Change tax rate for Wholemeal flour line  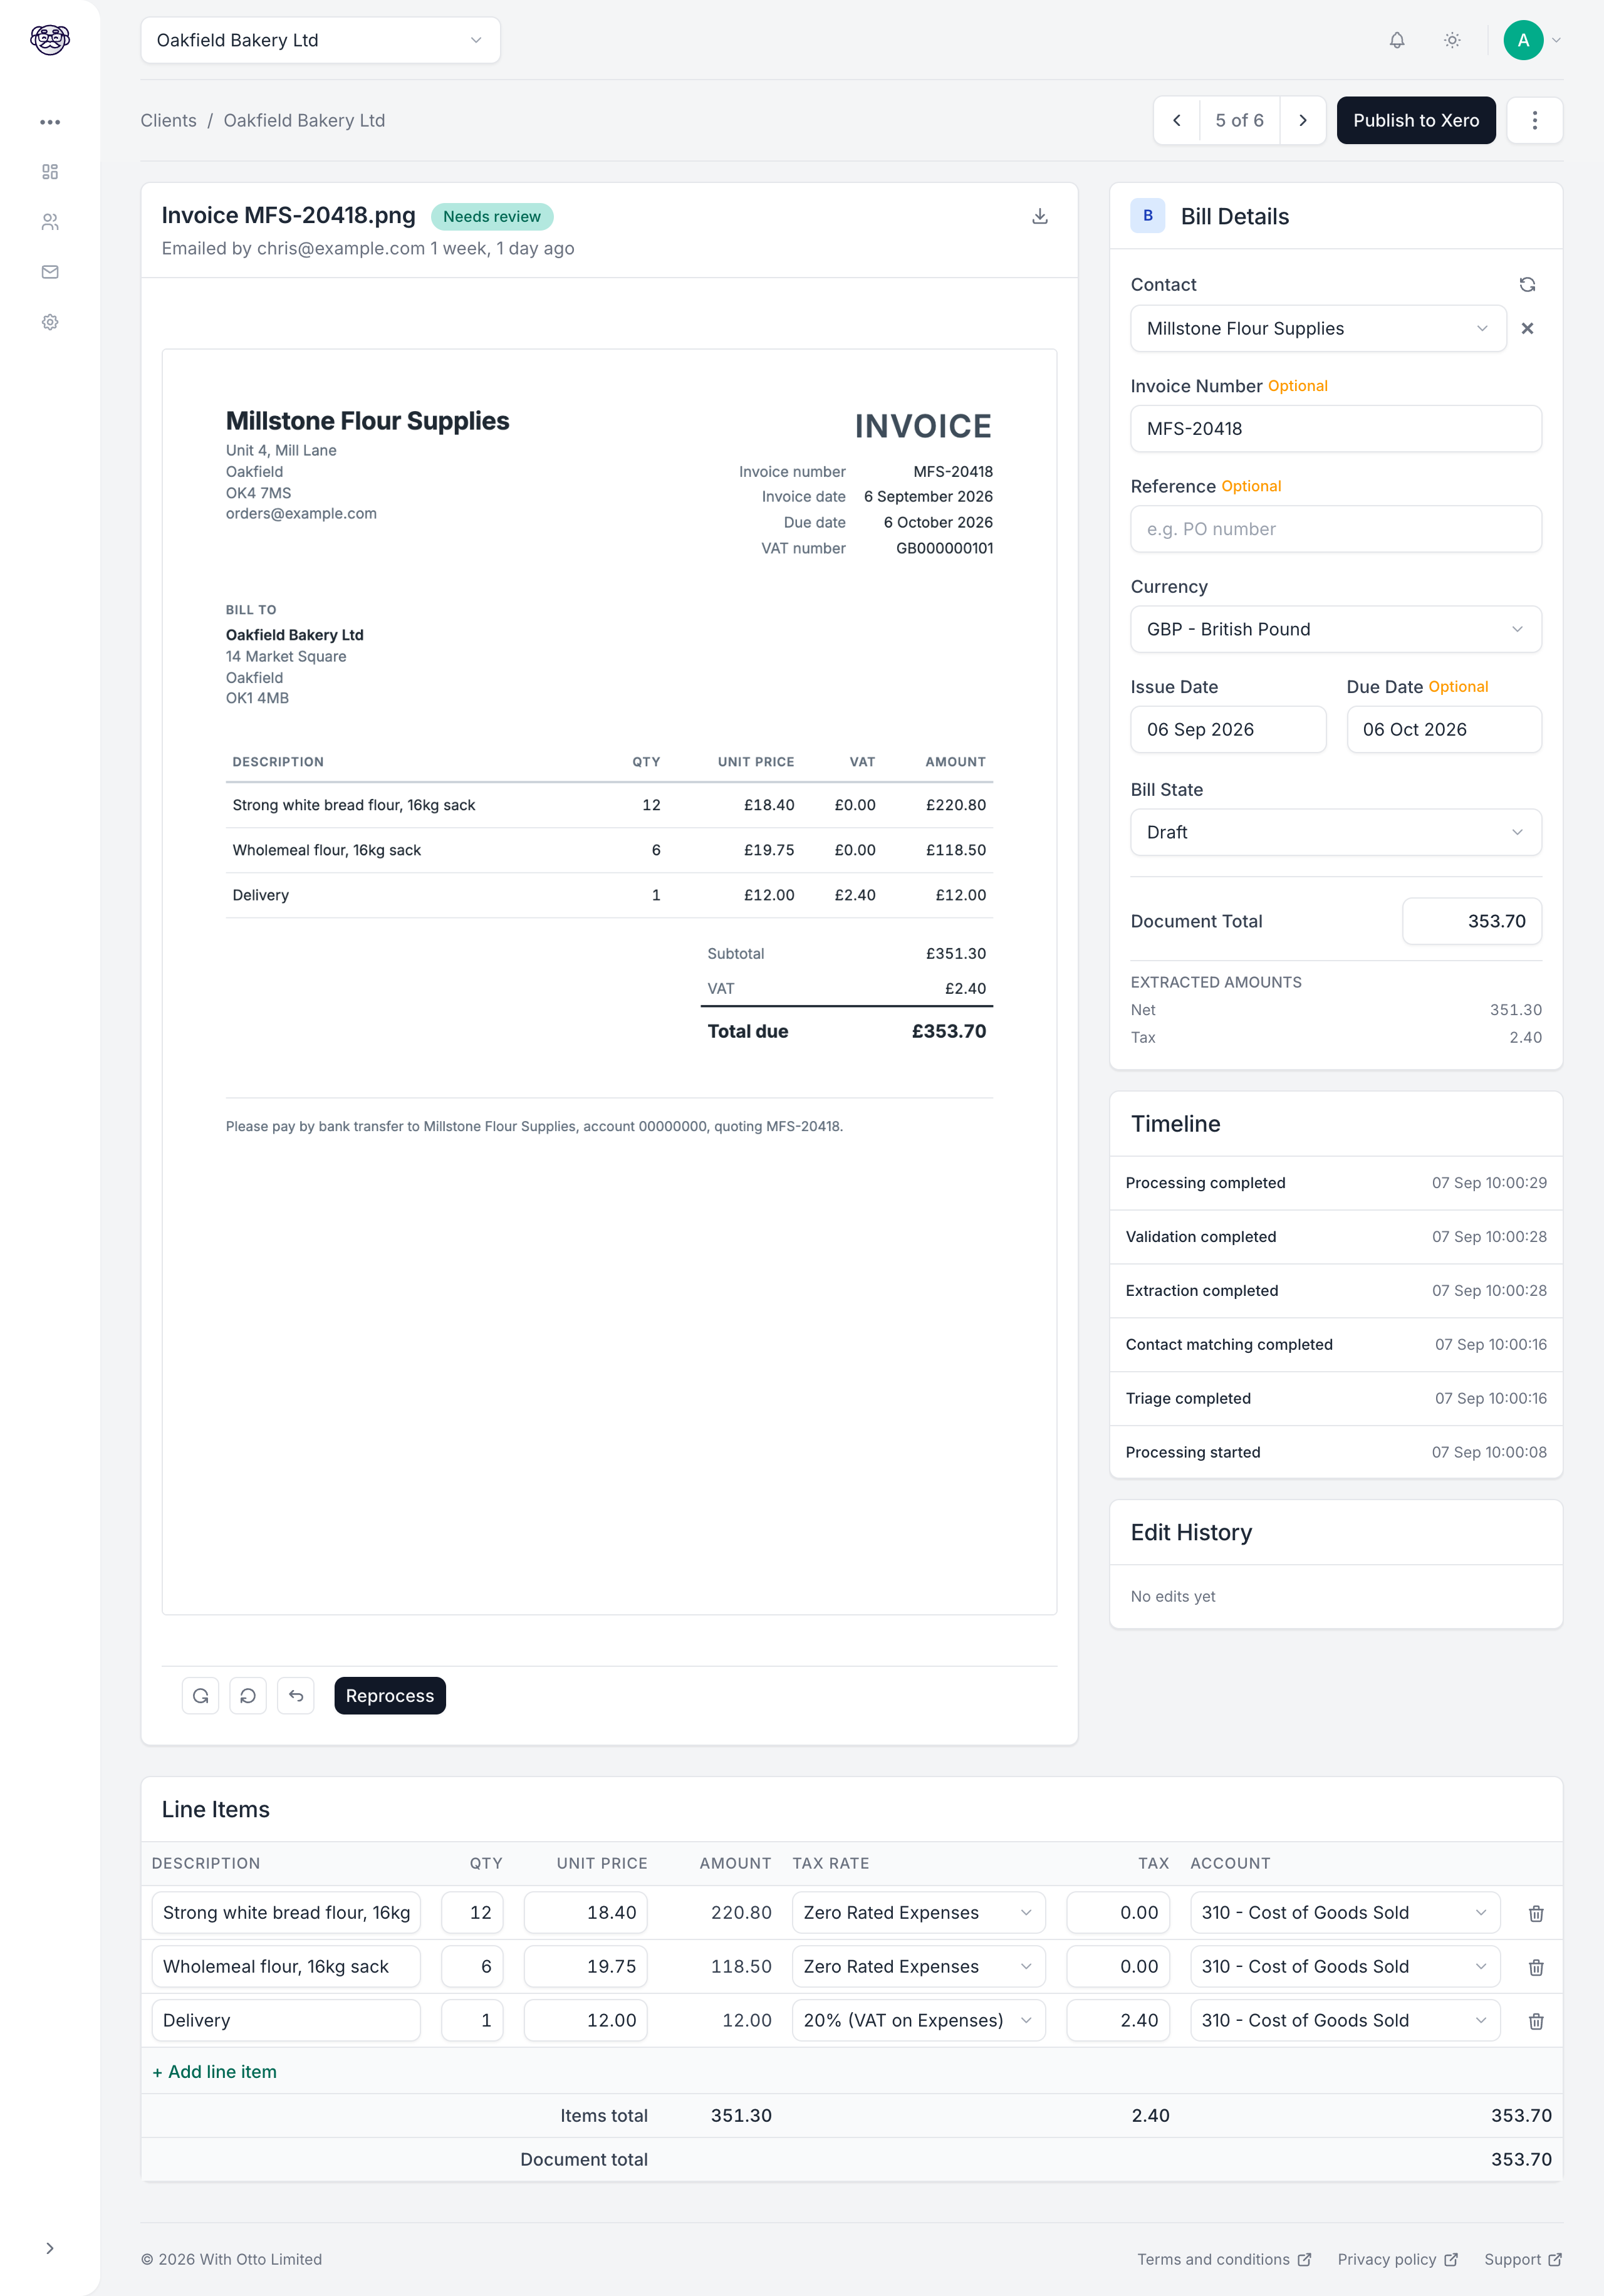[918, 1967]
